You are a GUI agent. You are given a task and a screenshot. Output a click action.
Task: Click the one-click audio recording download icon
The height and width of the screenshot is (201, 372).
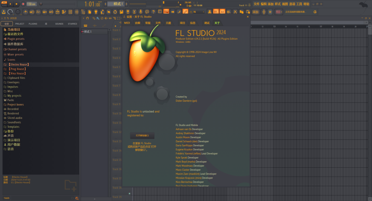4,12
